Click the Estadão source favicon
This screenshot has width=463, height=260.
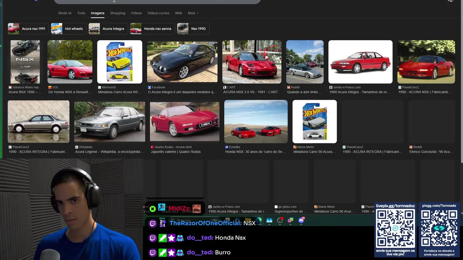226,147
